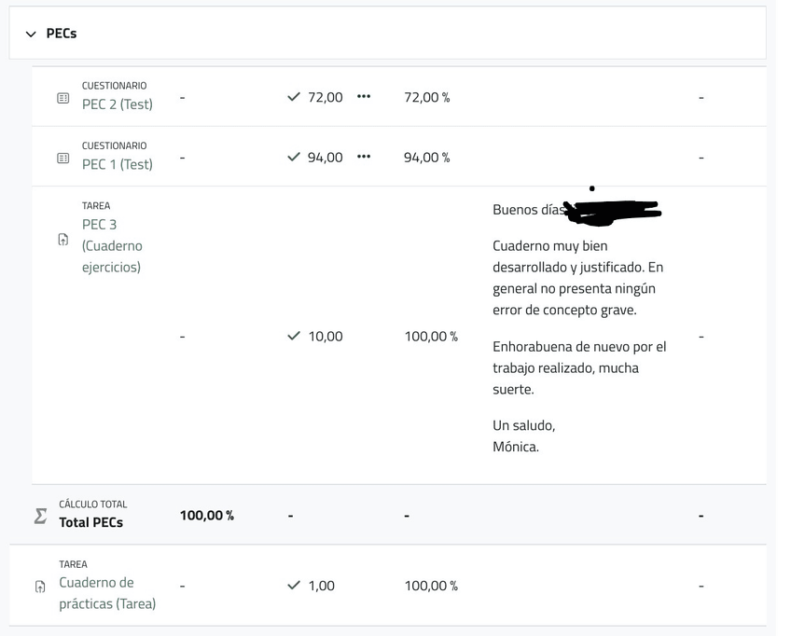
Task: Open the PEC 1 (Test) link
Action: pyautogui.click(x=117, y=164)
